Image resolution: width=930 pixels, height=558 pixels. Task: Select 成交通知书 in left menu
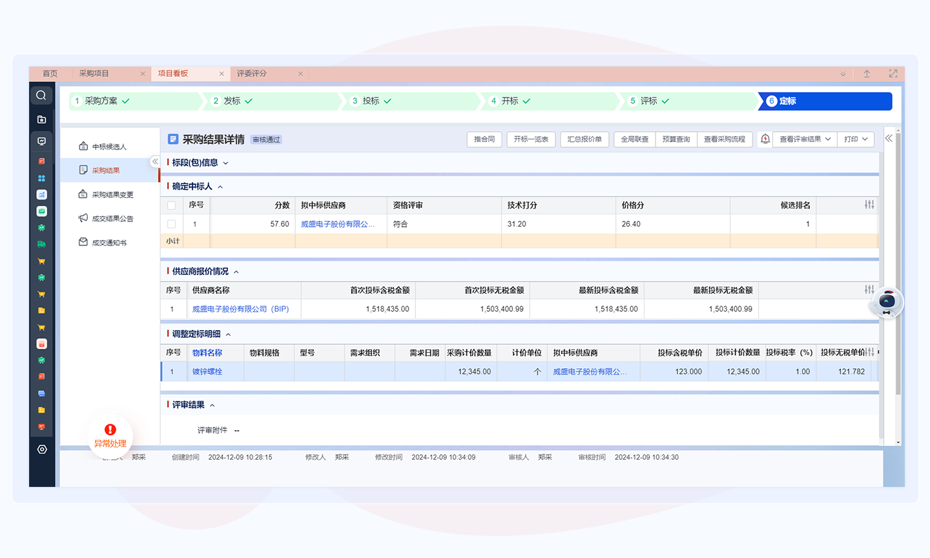point(108,243)
